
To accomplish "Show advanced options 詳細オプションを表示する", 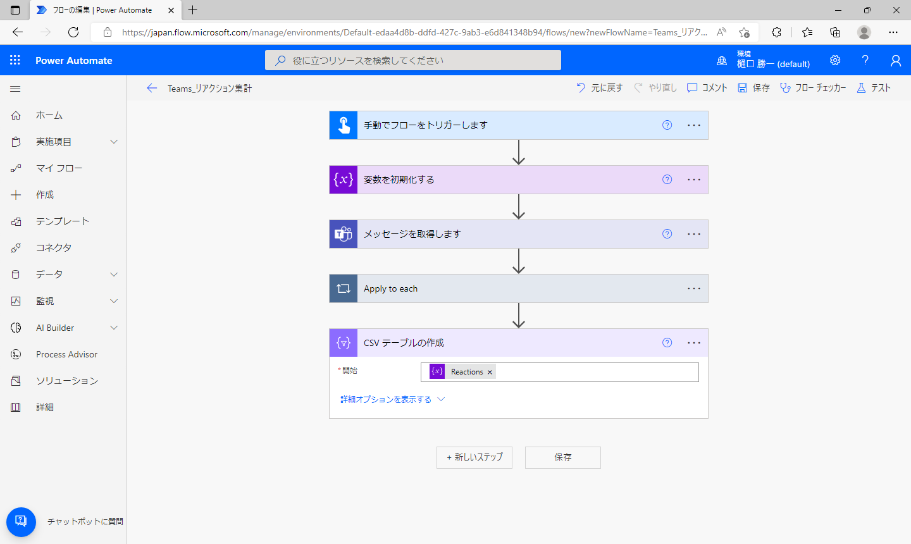I will [393, 400].
